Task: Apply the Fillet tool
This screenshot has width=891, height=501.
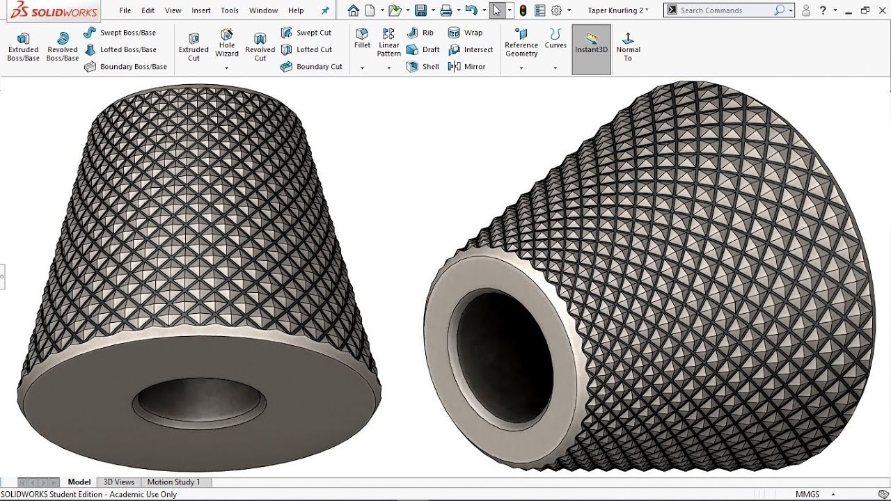Action: click(362, 39)
